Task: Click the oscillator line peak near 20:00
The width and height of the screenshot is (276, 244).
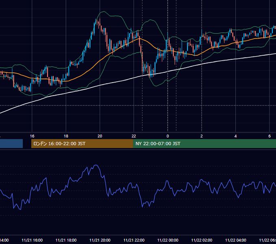Action: (96, 166)
